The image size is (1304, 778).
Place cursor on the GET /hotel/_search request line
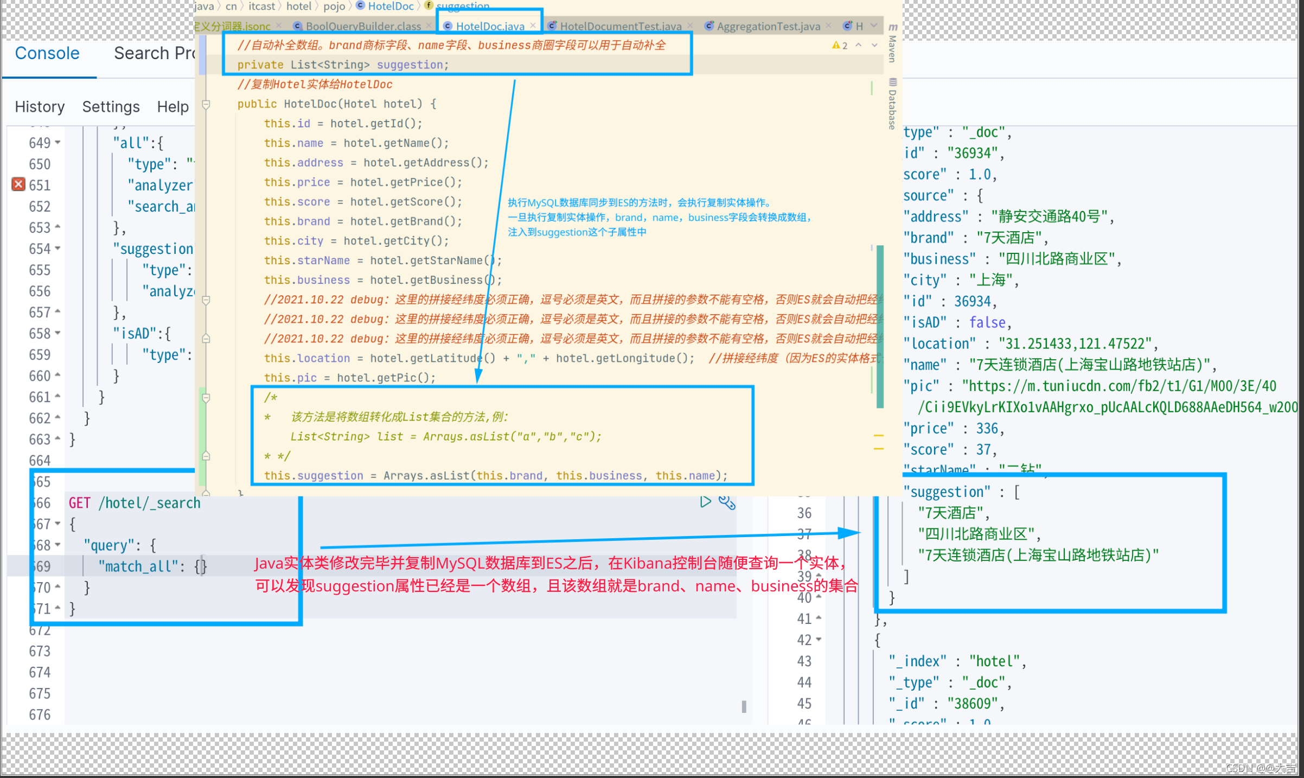coord(135,503)
